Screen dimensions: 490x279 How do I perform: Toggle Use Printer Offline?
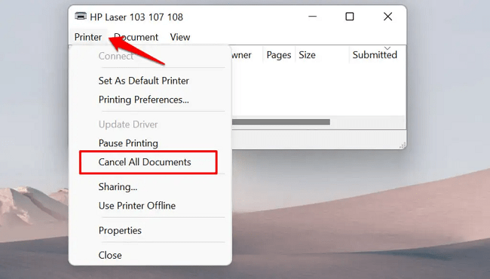(x=137, y=206)
